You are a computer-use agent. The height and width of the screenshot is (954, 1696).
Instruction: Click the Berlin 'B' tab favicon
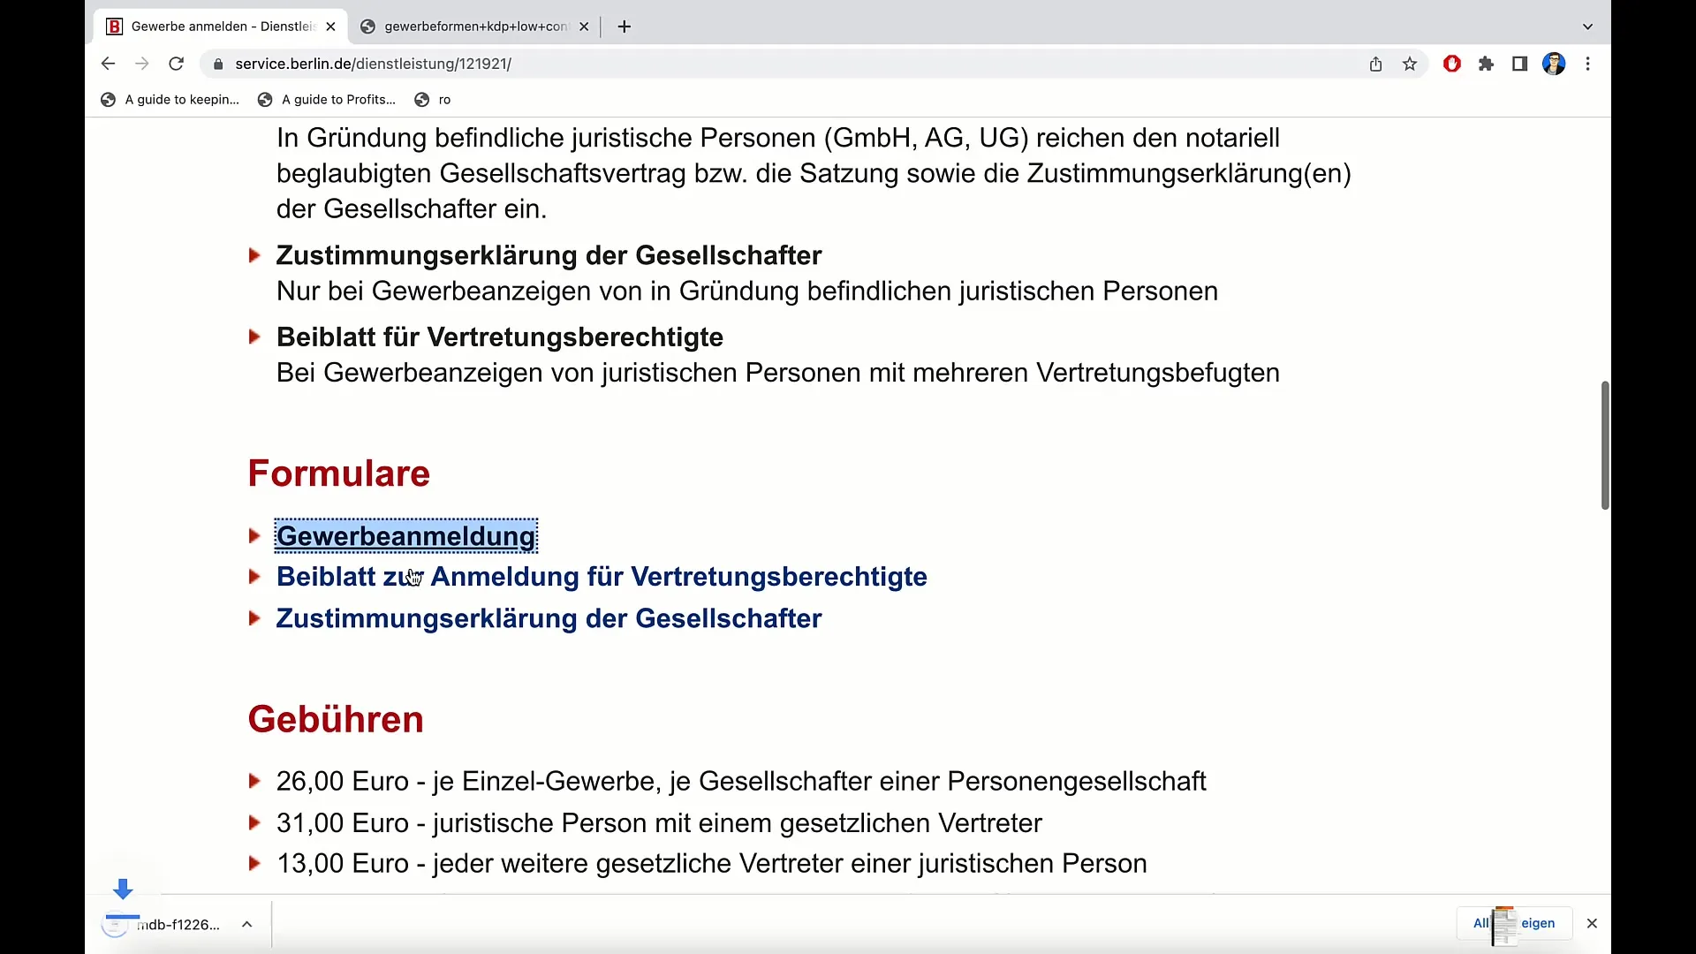coord(114,26)
